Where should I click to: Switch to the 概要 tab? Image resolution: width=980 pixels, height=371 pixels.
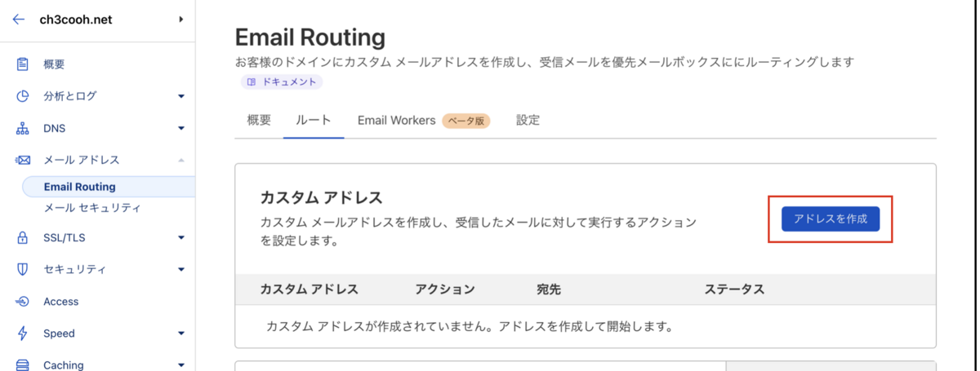[259, 121]
